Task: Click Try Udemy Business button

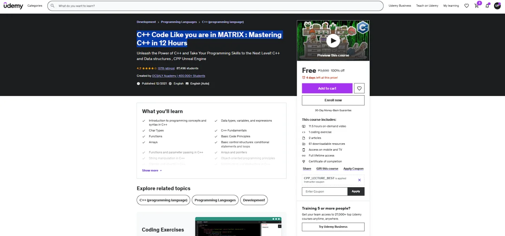Action: click(333, 227)
